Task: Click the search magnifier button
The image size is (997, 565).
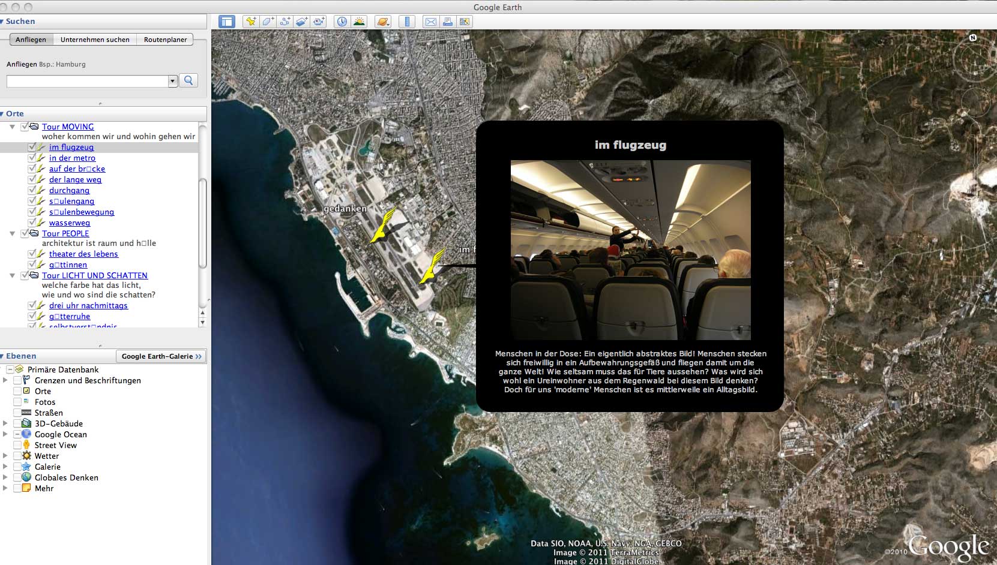Action: [x=188, y=80]
